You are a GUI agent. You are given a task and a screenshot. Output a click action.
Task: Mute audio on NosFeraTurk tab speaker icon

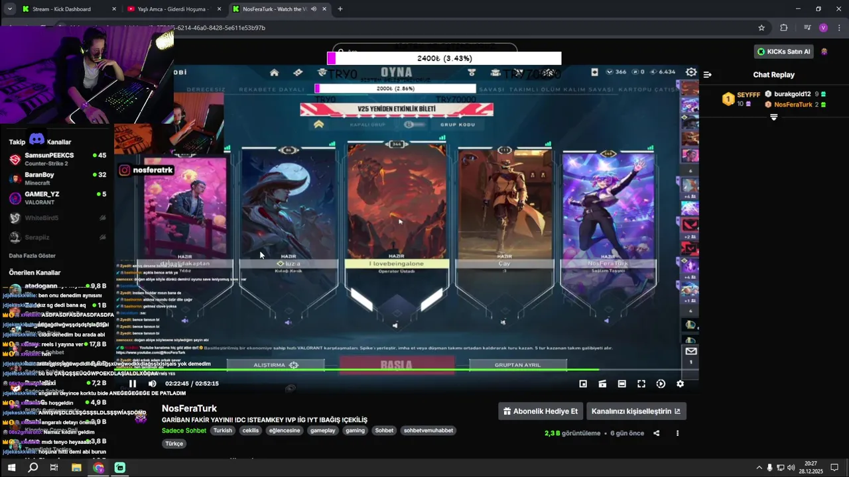(314, 9)
